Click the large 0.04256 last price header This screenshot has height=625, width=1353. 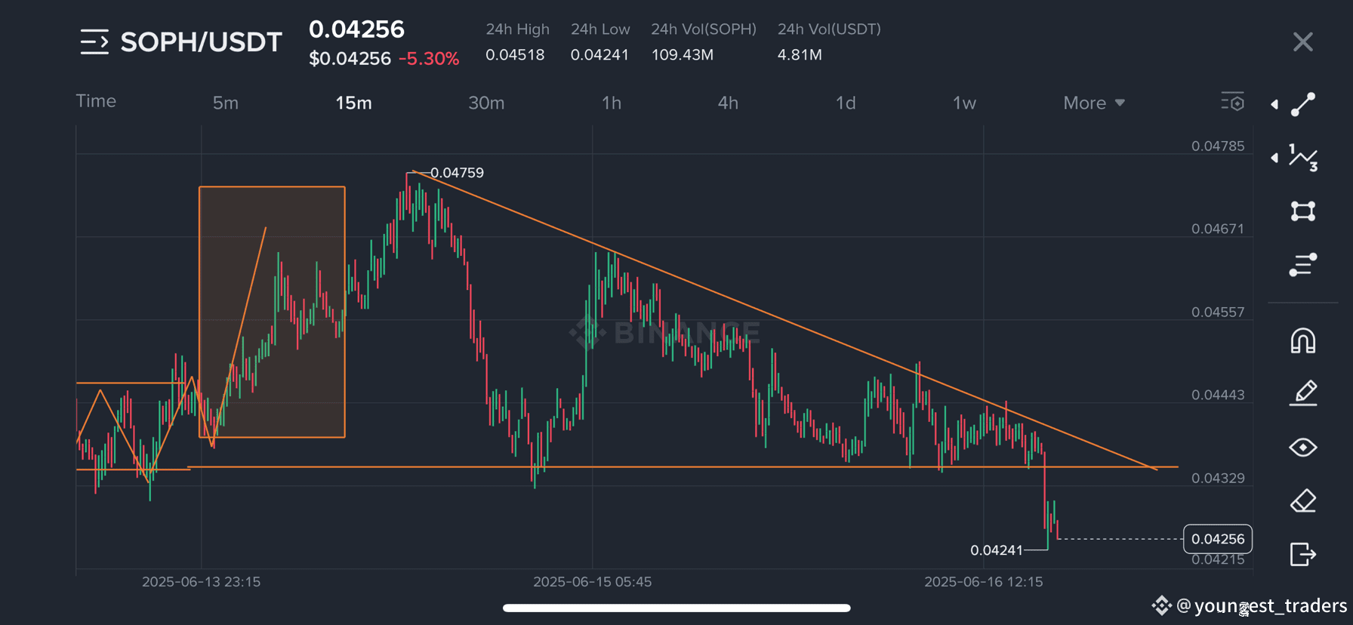click(x=356, y=29)
